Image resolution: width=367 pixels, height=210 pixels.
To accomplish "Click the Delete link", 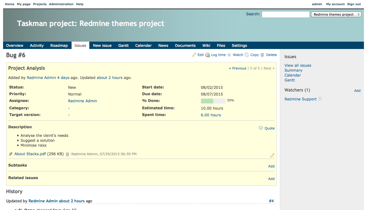I will pos(271,55).
